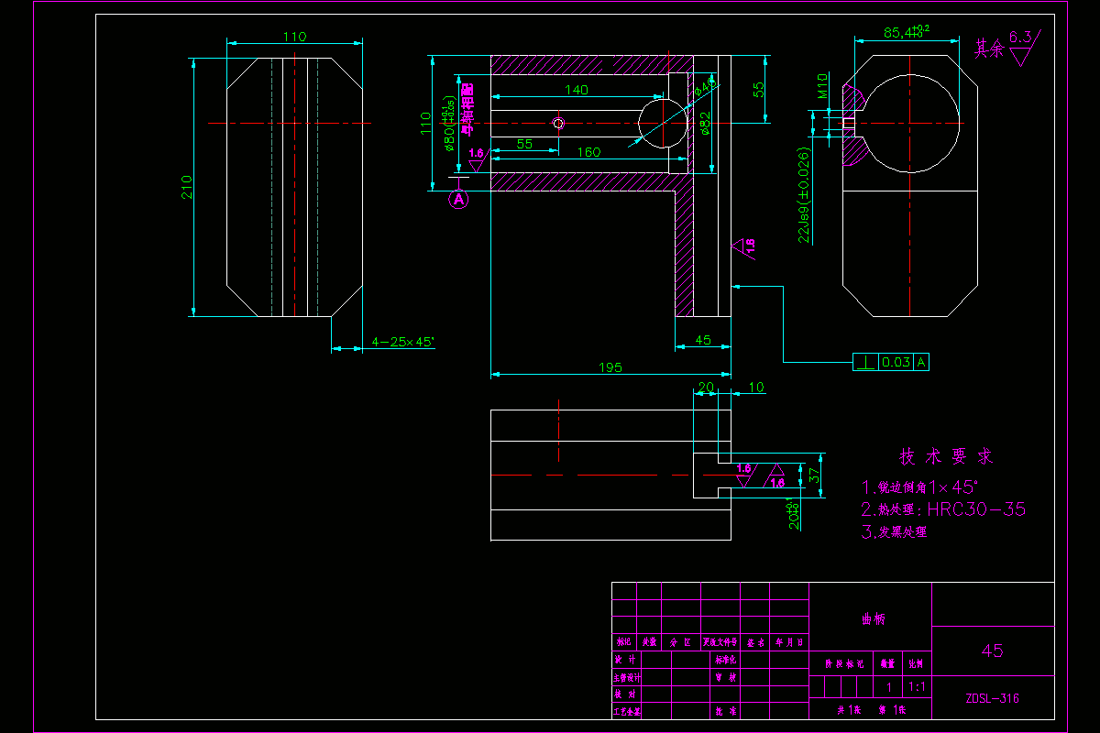Select the 阶段标记 cell
The width and height of the screenshot is (1100, 733).
[841, 663]
